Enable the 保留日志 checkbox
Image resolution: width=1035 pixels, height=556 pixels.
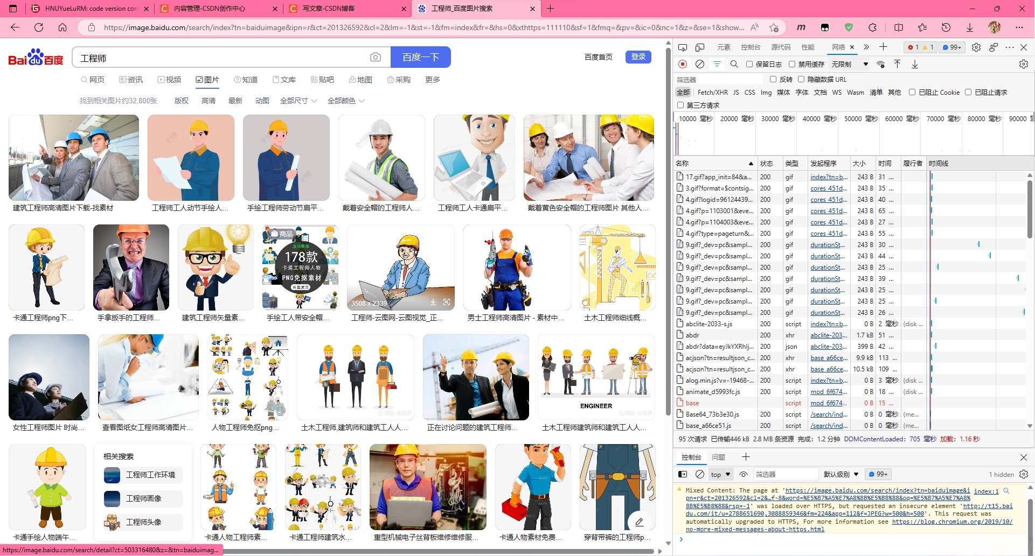point(749,64)
